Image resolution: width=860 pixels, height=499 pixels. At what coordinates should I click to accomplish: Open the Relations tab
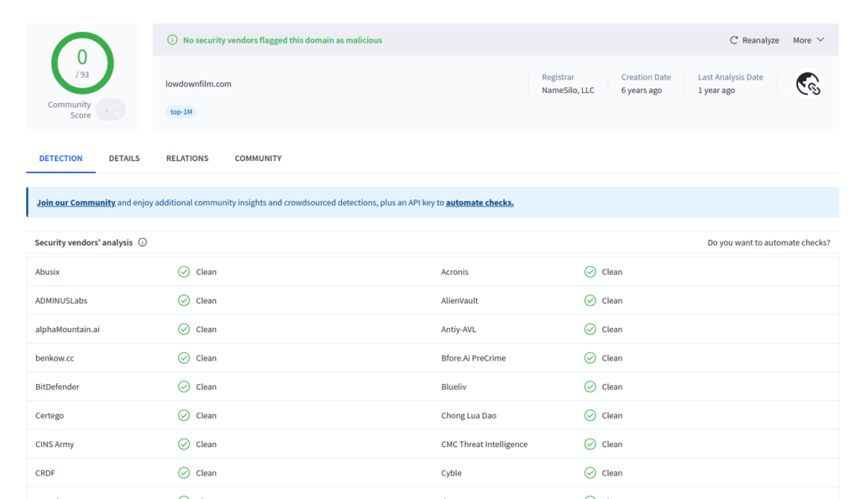pyautogui.click(x=186, y=158)
